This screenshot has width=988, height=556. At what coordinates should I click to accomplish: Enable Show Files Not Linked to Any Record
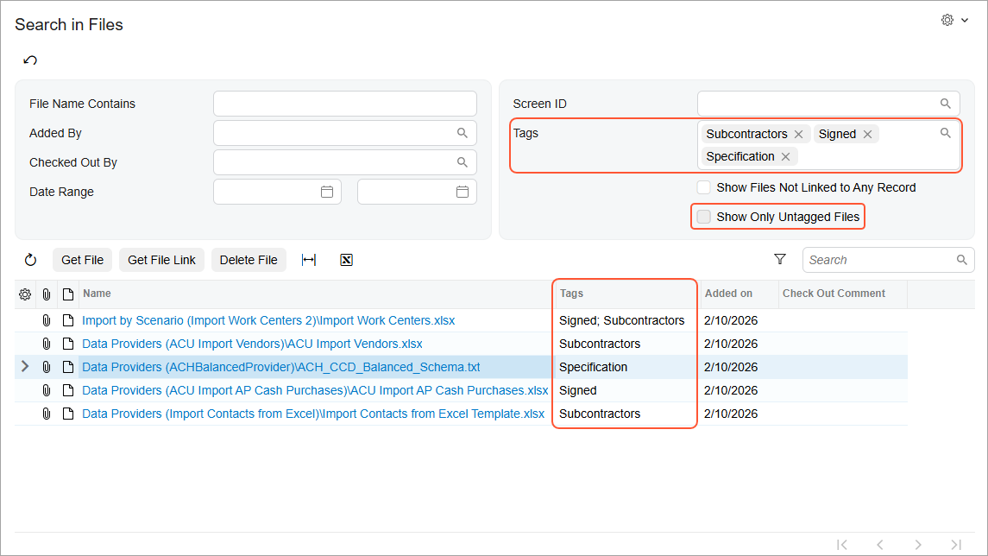(x=704, y=187)
